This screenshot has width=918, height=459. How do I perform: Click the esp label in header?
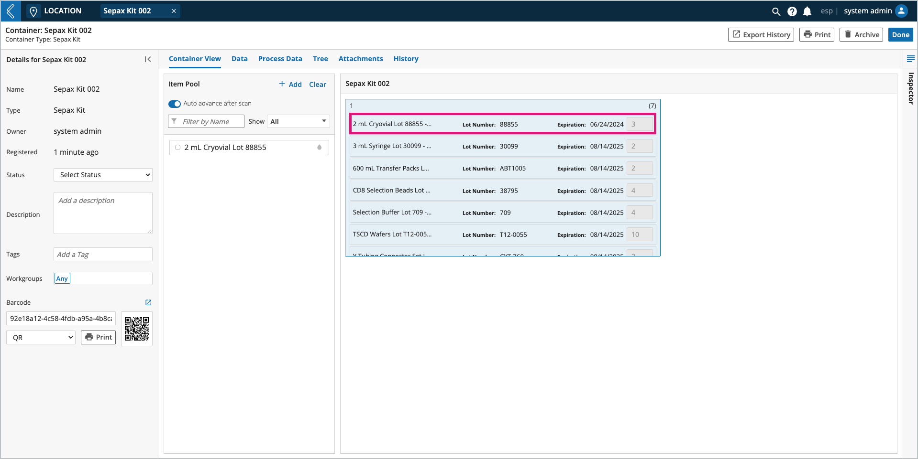(827, 11)
